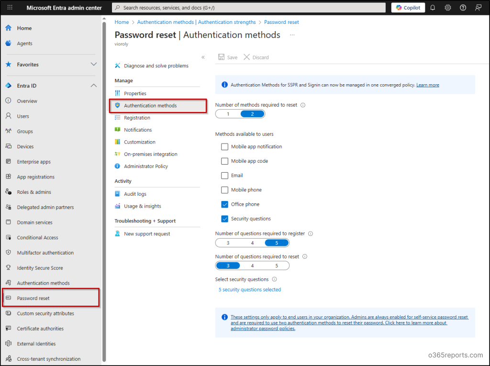The image size is (490, 366).
Task: Check the Mobile app notification checkbox
Action: click(225, 146)
